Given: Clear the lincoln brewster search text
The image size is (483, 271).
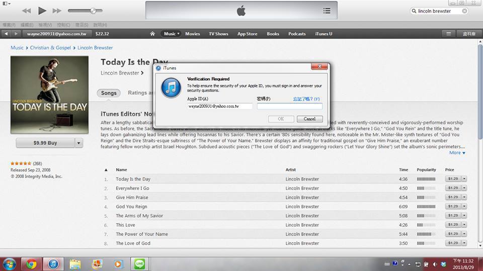Looking at the screenshot, I should [x=464, y=11].
